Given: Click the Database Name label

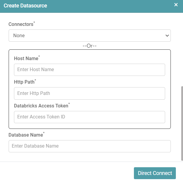Looking at the screenshot, I should coord(26,135).
